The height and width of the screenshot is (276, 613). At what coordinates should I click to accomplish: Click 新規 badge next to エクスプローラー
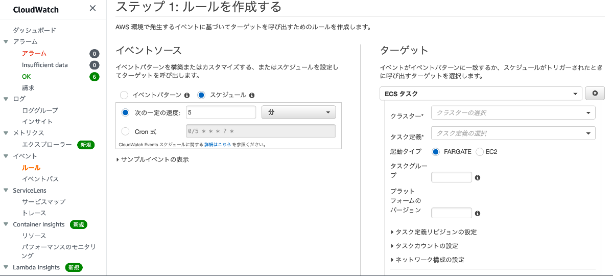pyautogui.click(x=85, y=145)
